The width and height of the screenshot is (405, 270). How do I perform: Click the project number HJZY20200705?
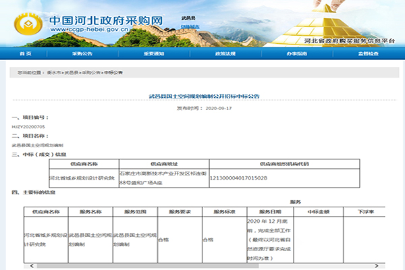coord(28,127)
